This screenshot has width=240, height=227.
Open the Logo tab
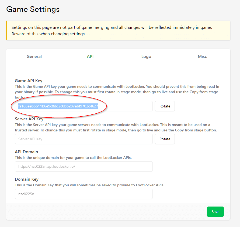click(146, 57)
